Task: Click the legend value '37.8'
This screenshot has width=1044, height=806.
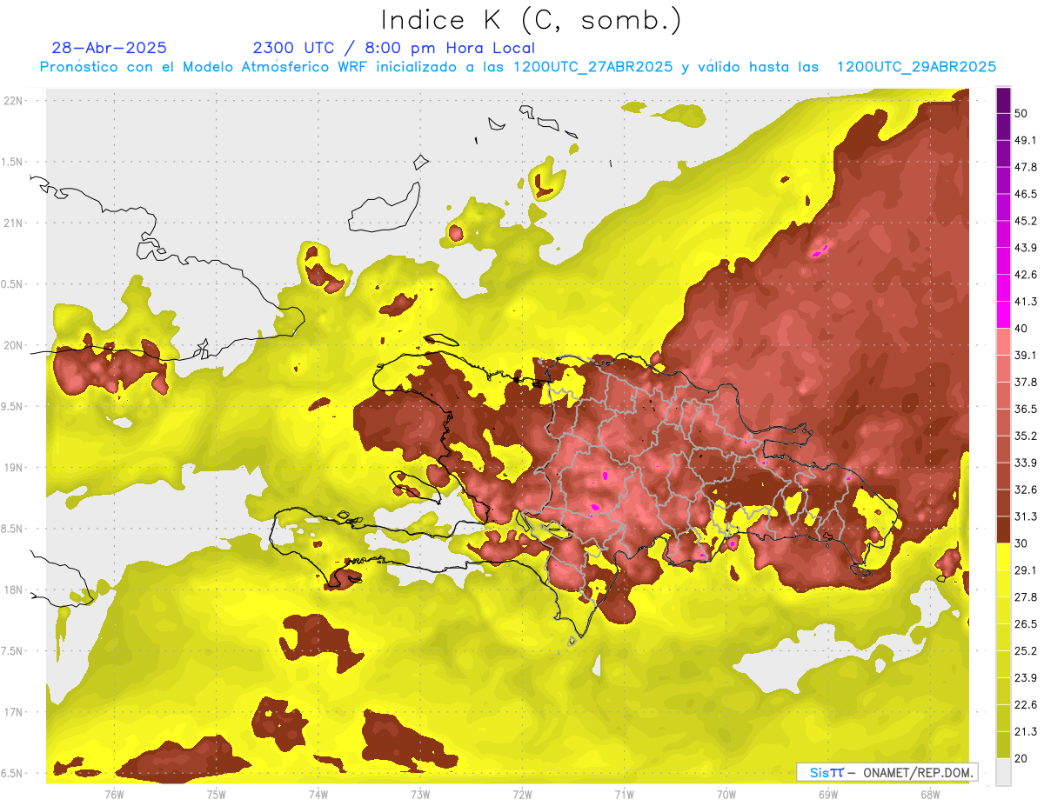Action: coord(1026,382)
